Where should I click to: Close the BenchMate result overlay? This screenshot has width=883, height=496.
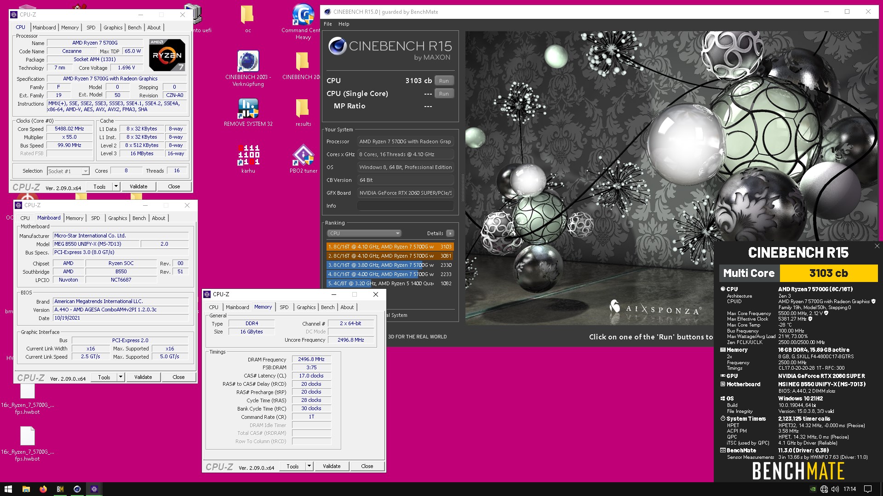[877, 246]
